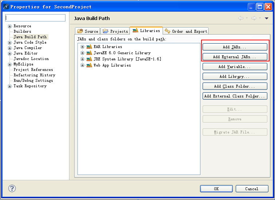Click the Web App Libraries icon
This screenshot has height=200, width=275.
coord(89,65)
